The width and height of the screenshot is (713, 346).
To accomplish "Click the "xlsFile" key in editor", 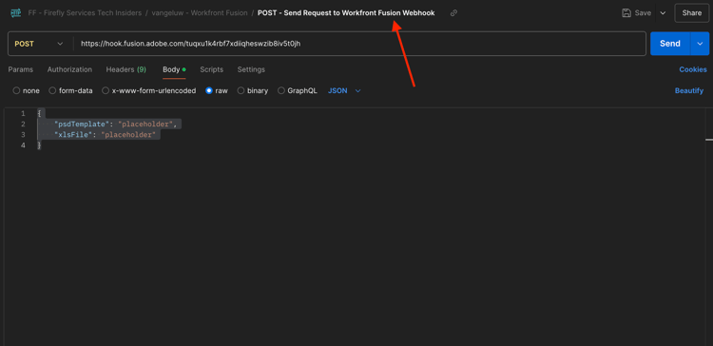I will pyautogui.click(x=73, y=135).
